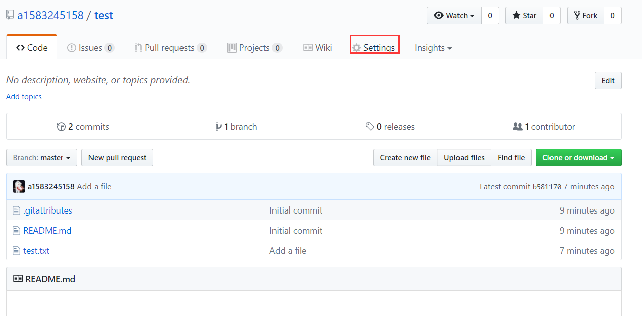The image size is (642, 316).
Task: Click the repository book icon beside a1583245158
Action: [10, 15]
